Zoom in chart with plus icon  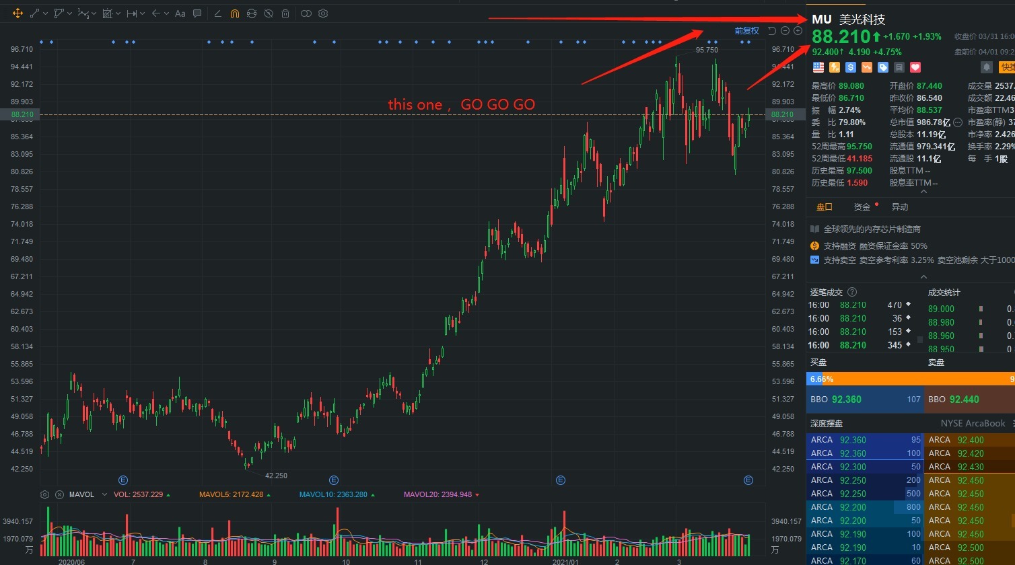pos(798,31)
